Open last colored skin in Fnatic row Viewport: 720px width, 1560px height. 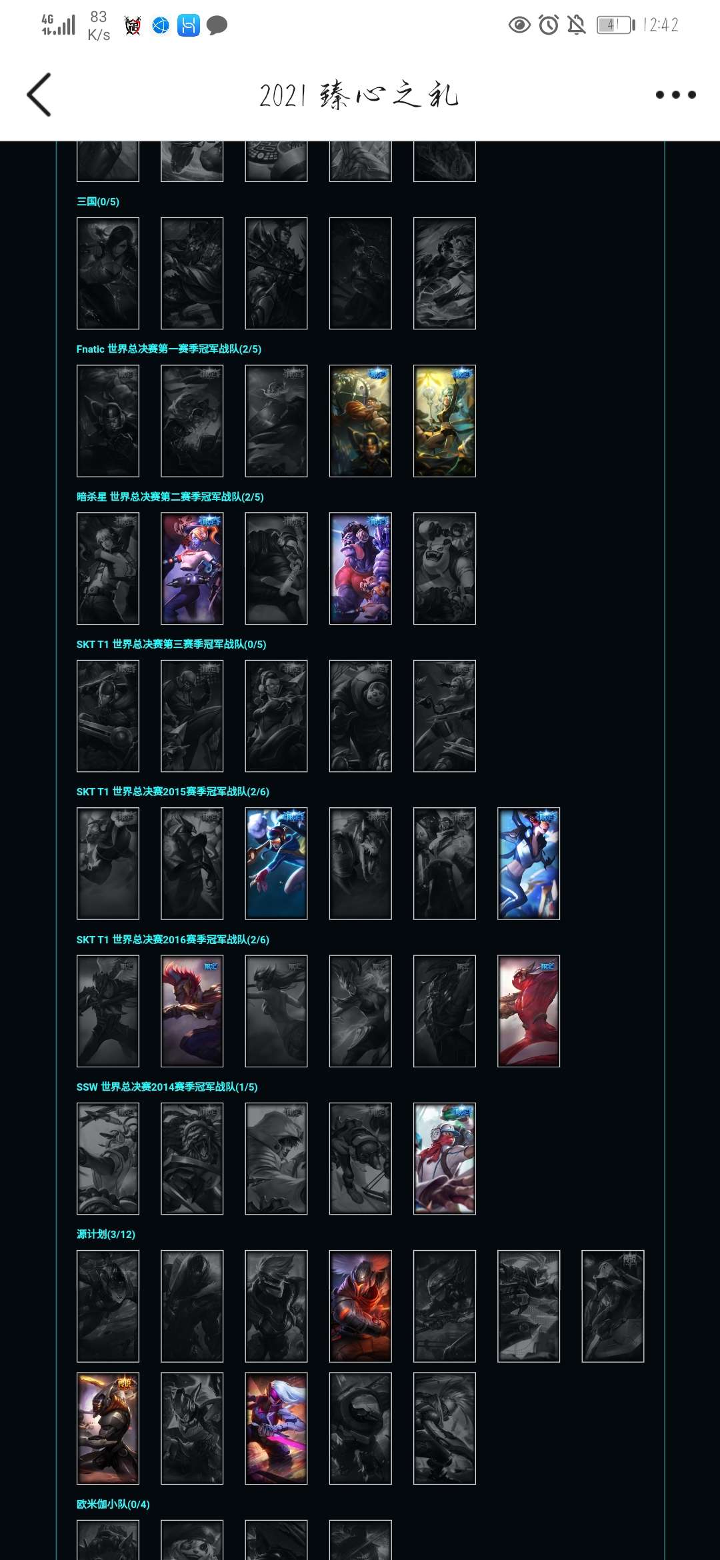[x=445, y=421]
